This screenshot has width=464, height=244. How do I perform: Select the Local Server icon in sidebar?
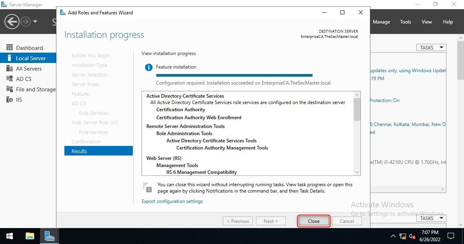10,58
